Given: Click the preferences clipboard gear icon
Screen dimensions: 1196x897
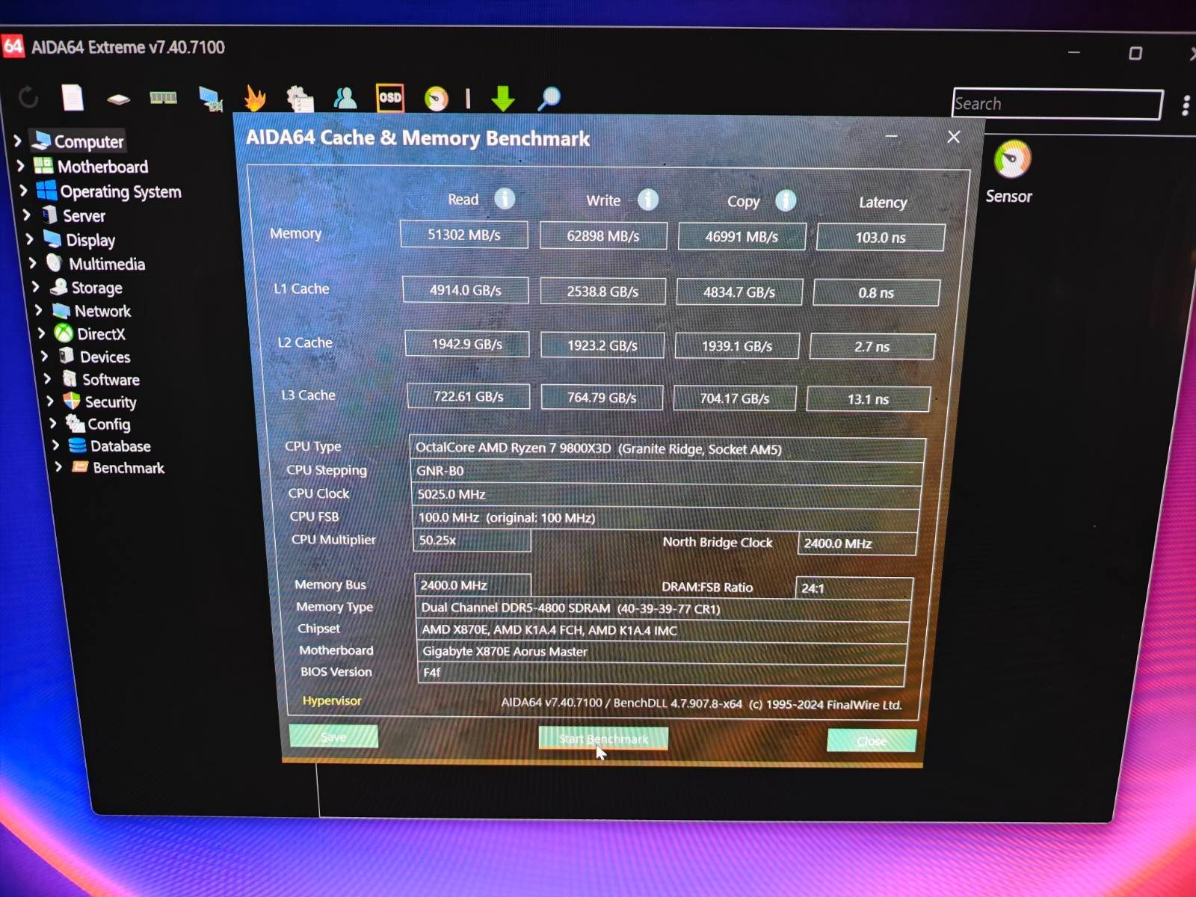Looking at the screenshot, I should (x=300, y=99).
